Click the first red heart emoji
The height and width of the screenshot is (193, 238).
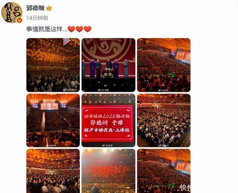point(71,29)
